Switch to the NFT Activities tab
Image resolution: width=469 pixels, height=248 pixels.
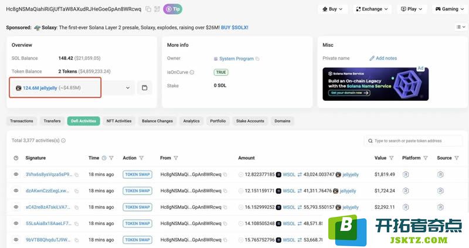click(119, 121)
